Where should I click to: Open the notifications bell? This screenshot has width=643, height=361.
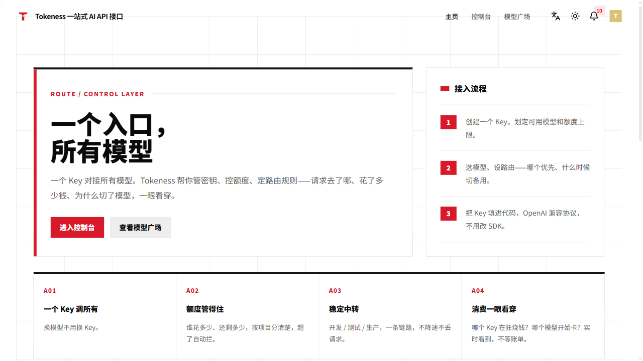click(594, 16)
